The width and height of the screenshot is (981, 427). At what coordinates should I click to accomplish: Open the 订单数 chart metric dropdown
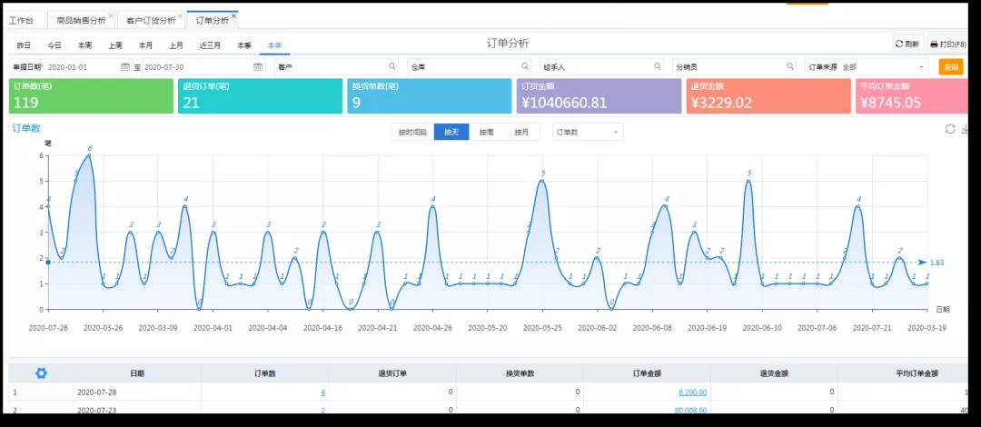588,132
